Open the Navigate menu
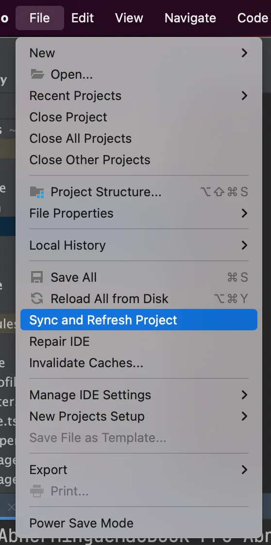271x545 pixels. (x=190, y=17)
